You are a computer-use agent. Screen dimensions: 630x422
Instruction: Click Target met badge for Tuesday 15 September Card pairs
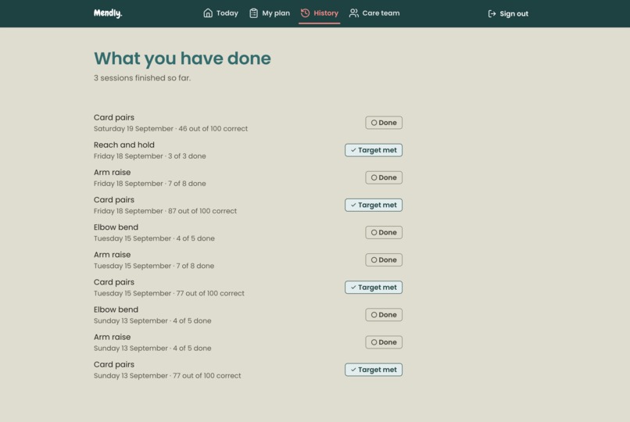tap(374, 287)
